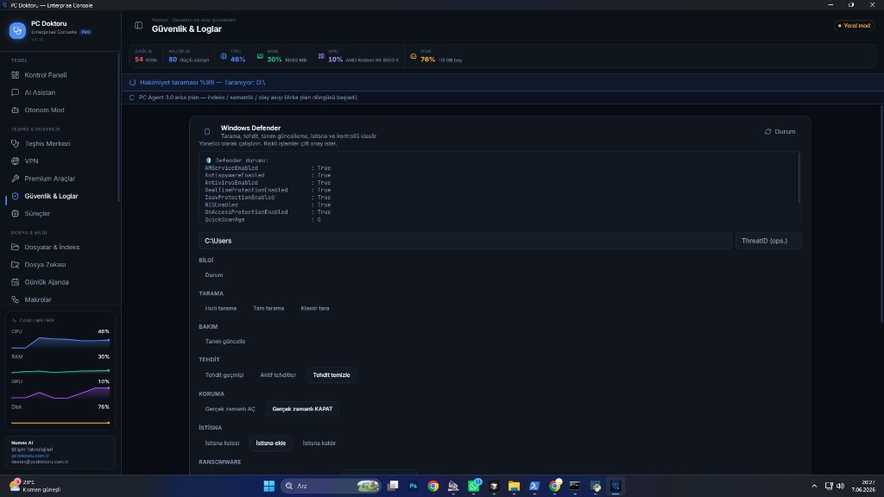Open the Windows Start menu

coord(269,486)
